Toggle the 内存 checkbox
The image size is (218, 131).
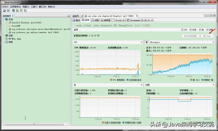[x=190, y=30]
